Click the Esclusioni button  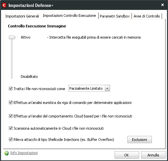(x=139, y=140)
